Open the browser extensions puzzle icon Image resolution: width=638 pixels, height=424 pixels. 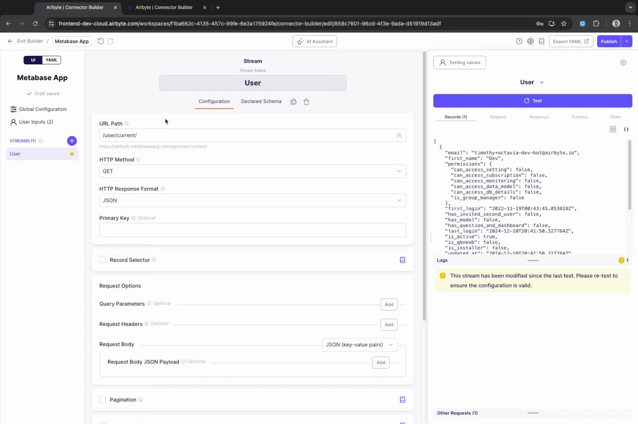click(x=596, y=23)
